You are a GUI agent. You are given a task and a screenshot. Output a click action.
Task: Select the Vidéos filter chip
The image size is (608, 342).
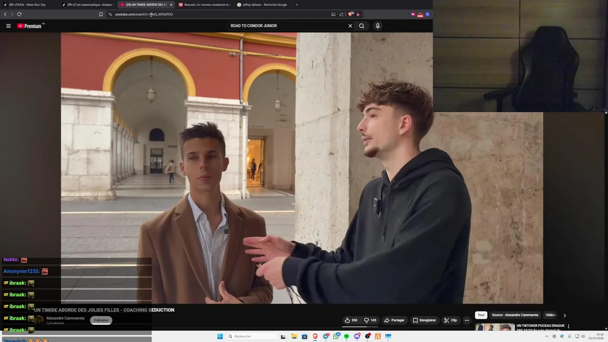point(551,315)
